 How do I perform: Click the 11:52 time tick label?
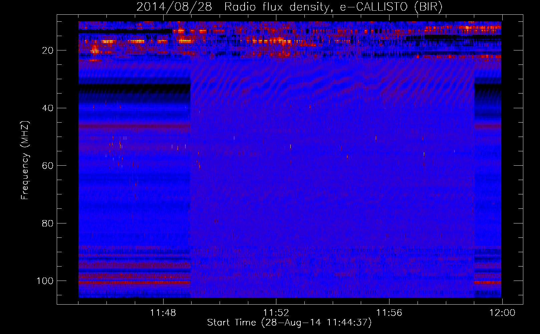click(276, 313)
